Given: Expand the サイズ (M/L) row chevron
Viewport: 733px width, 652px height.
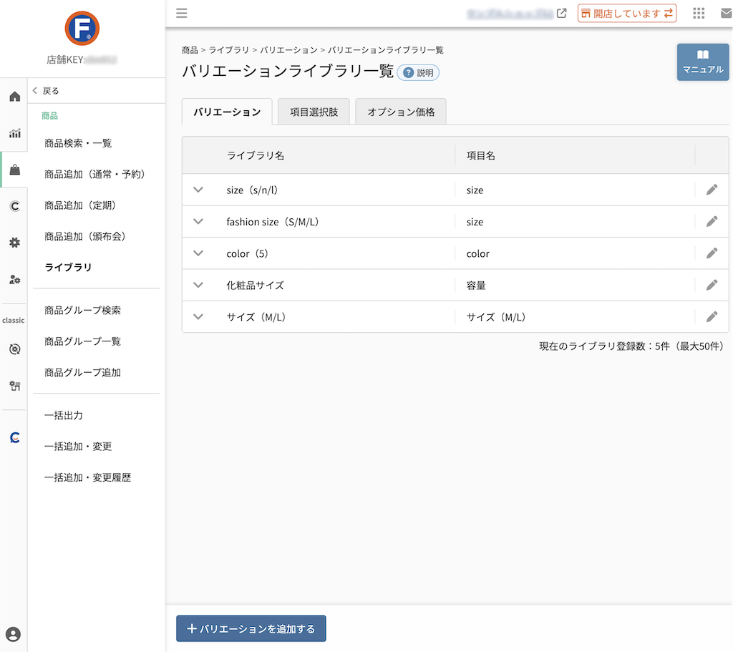Looking at the screenshot, I should [x=198, y=317].
